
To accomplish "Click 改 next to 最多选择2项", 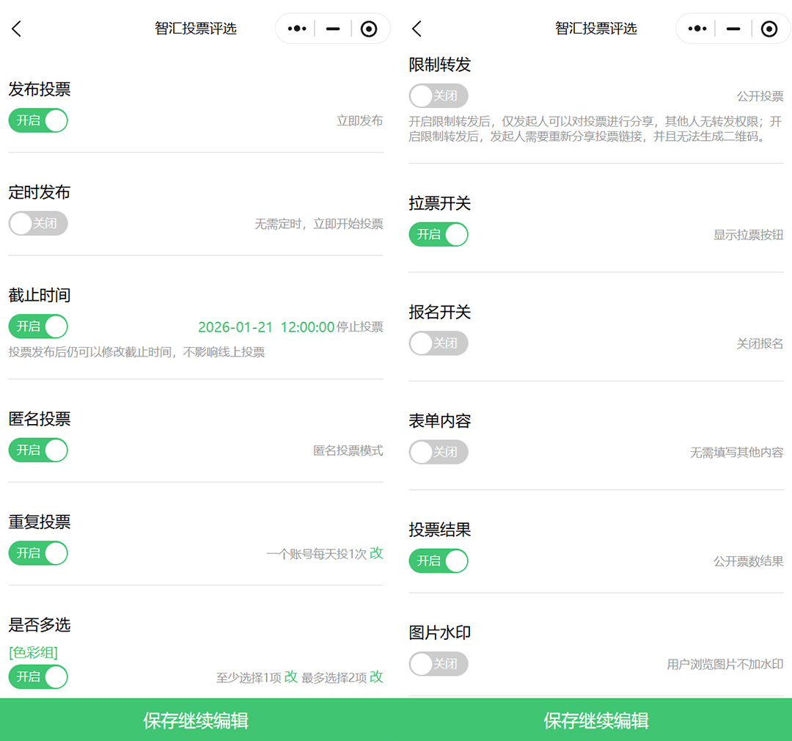I will [x=376, y=676].
